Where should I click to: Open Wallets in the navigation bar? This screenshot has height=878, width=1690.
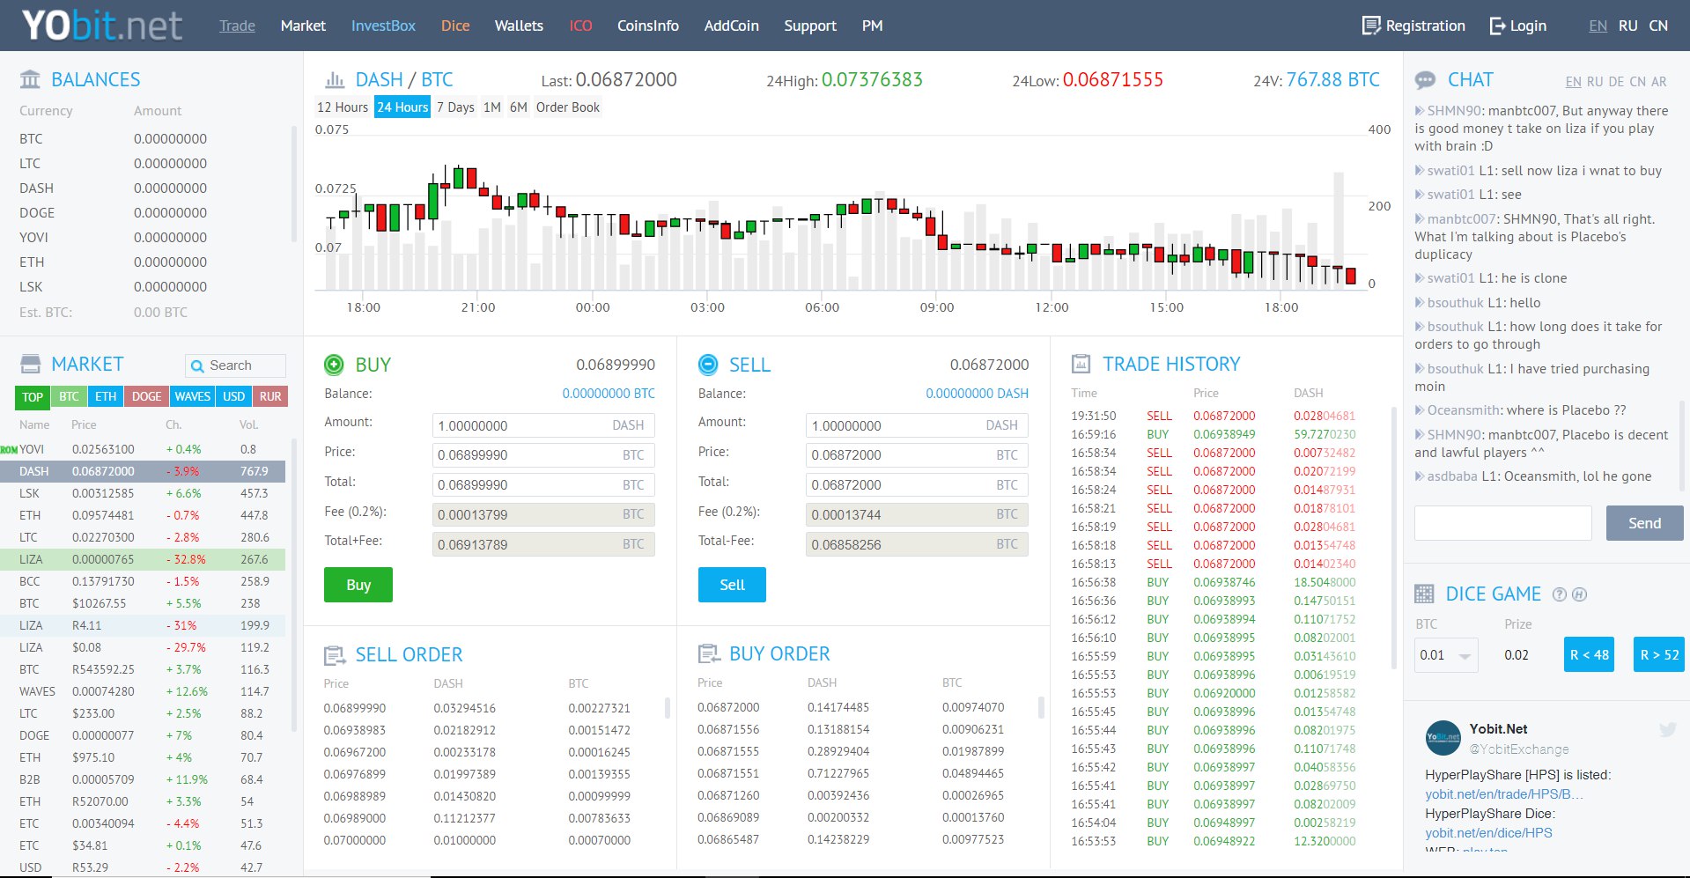point(519,26)
